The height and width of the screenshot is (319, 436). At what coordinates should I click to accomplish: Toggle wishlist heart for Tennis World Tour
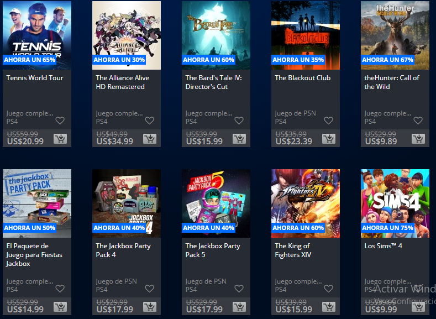[60, 121]
